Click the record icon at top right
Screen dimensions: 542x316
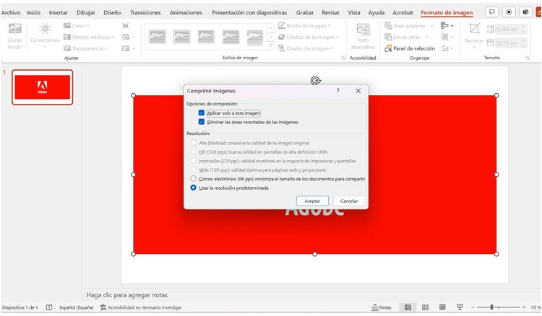click(x=509, y=12)
